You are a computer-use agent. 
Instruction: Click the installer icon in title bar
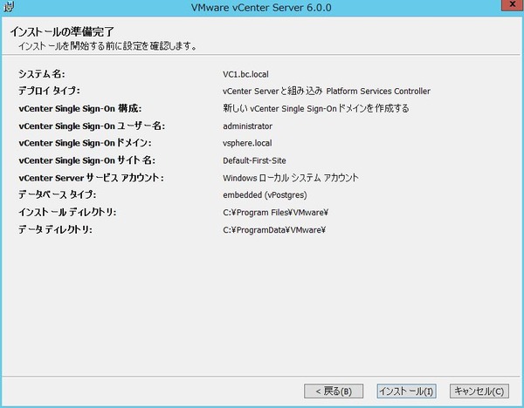tap(9, 6)
